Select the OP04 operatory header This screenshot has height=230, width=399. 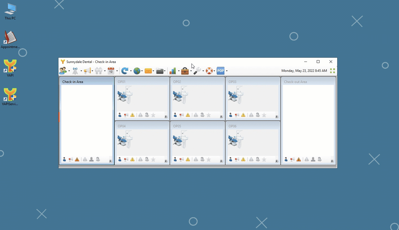click(x=142, y=126)
